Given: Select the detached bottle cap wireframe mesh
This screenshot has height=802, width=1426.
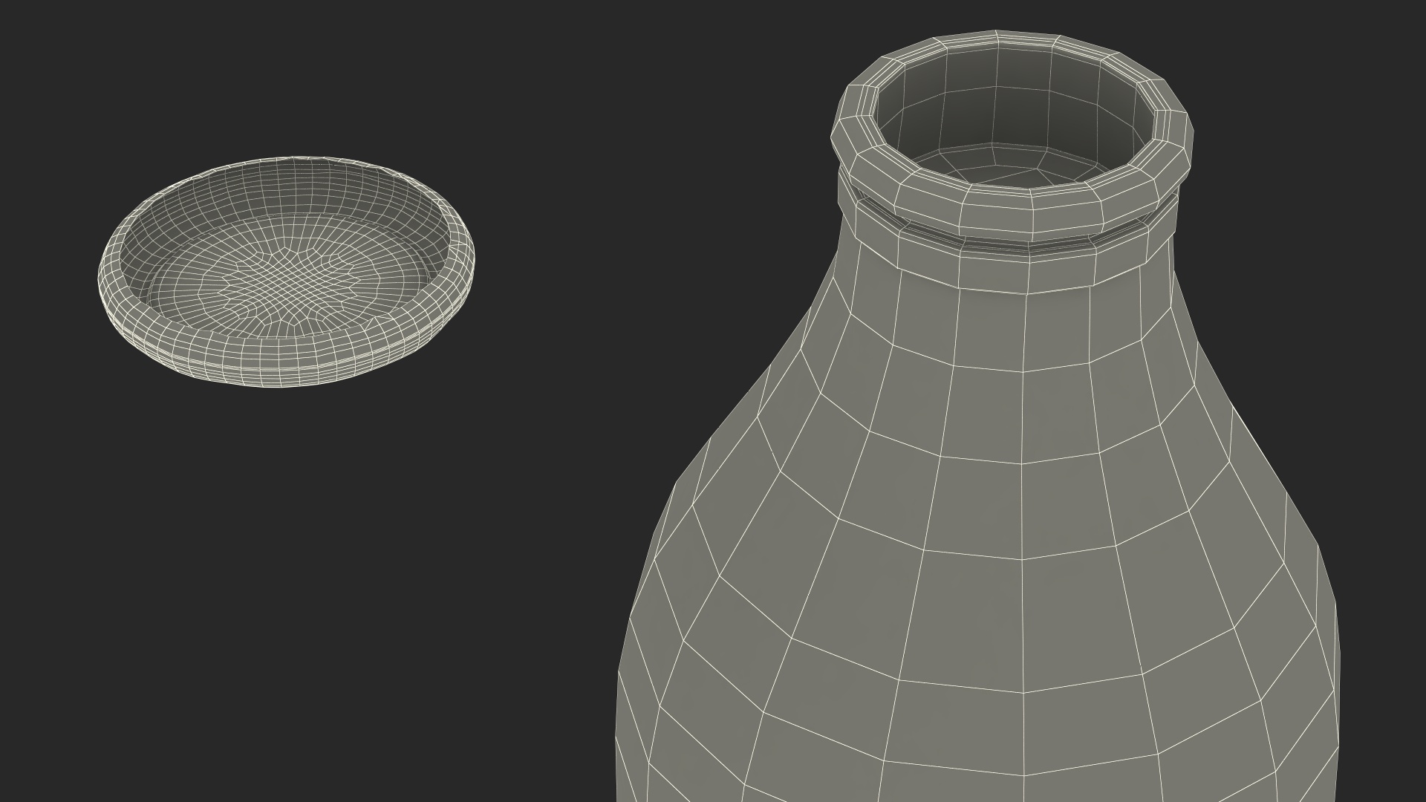Looking at the screenshot, I should click(x=286, y=272).
